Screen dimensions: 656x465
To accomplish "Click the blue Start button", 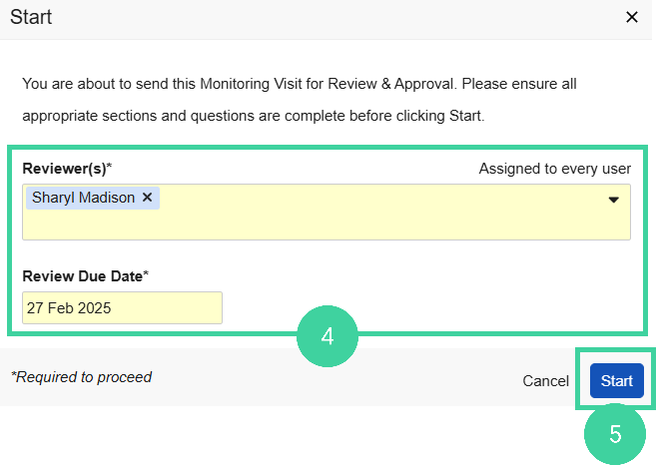I will point(617,380).
